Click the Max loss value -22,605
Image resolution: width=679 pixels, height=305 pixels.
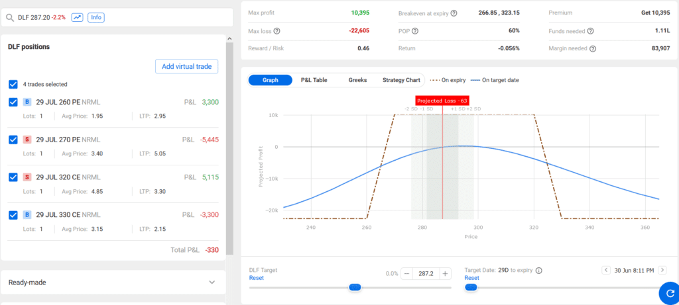point(359,31)
